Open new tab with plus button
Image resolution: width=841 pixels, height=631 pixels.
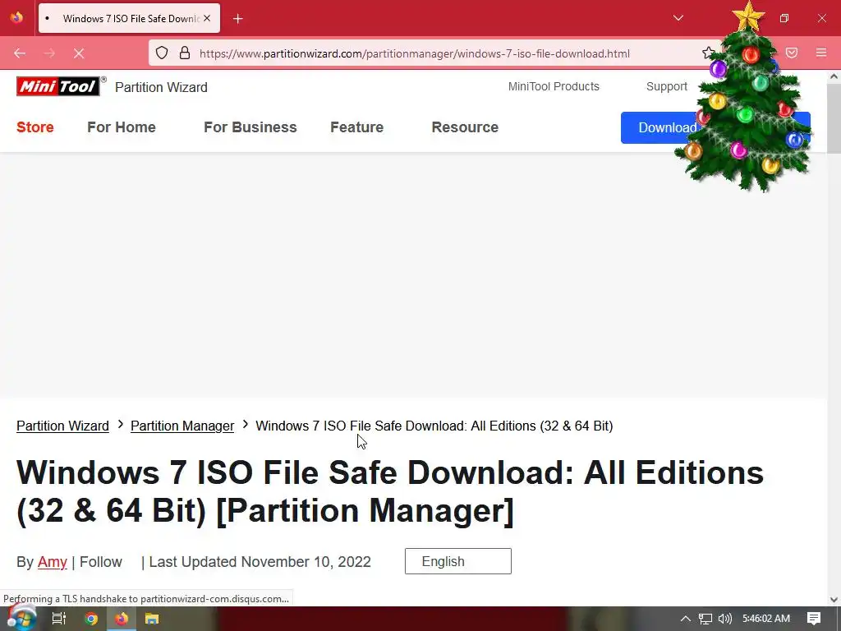(x=238, y=19)
